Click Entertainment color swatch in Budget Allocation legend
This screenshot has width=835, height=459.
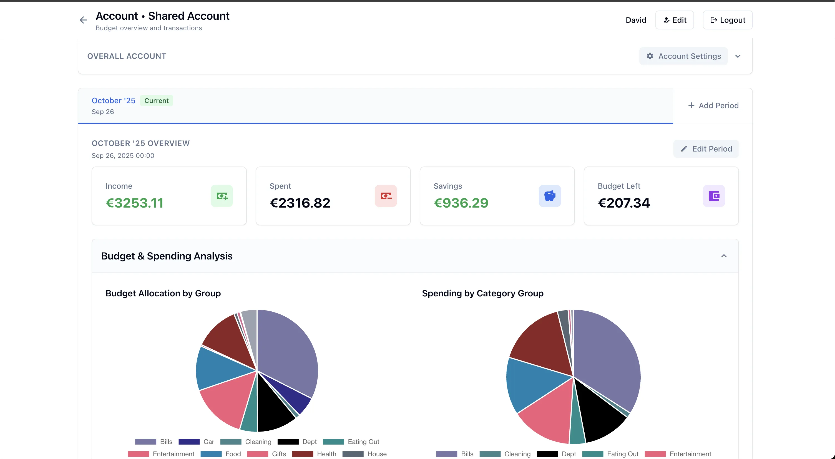(139, 454)
